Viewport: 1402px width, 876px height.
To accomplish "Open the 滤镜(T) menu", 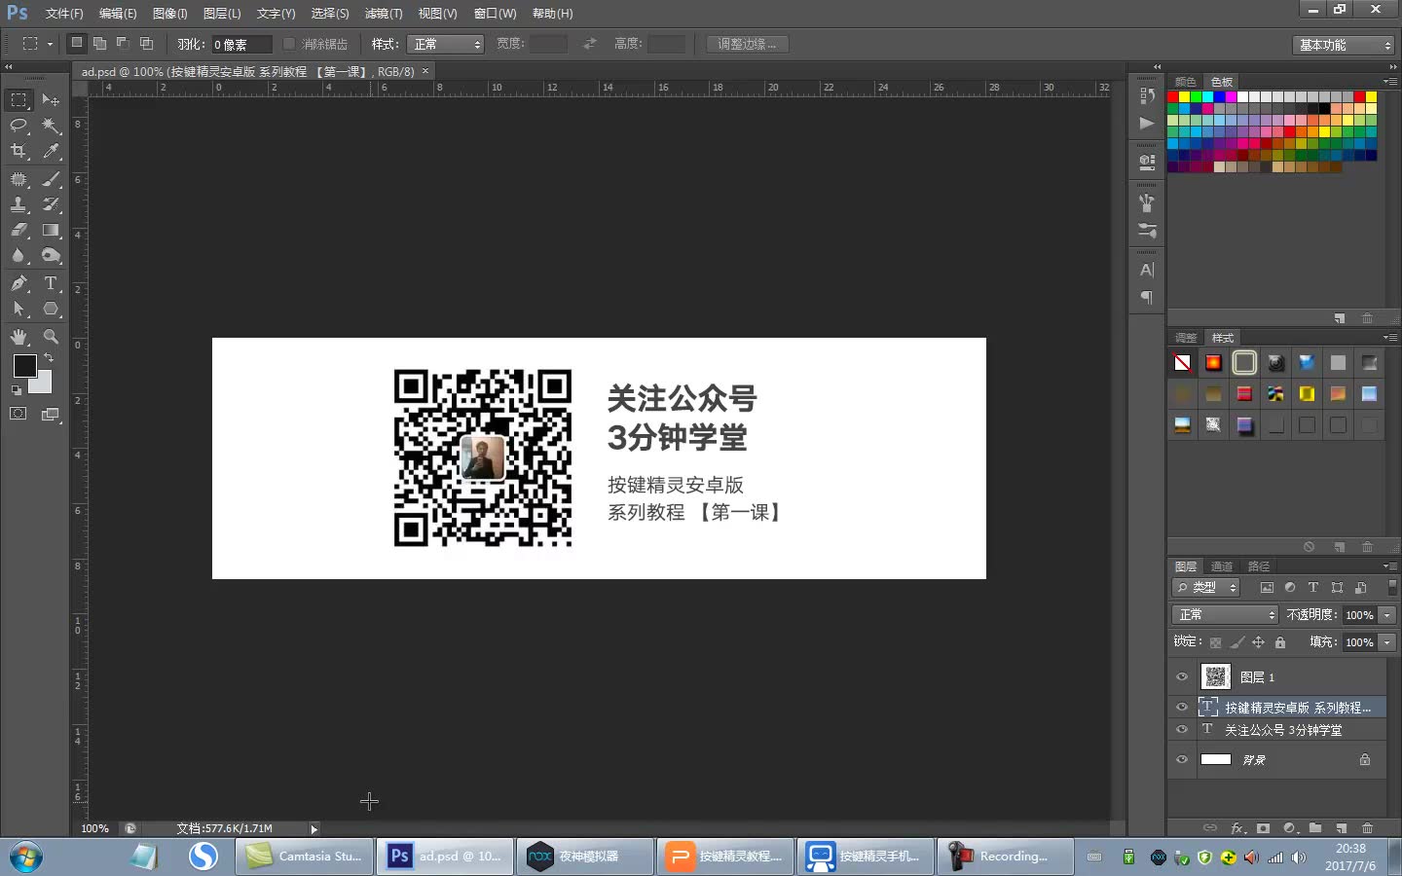I will (x=384, y=14).
